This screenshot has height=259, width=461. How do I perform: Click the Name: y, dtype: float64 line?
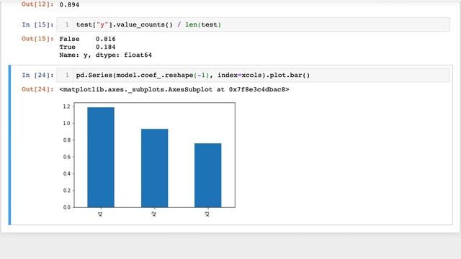click(x=105, y=55)
